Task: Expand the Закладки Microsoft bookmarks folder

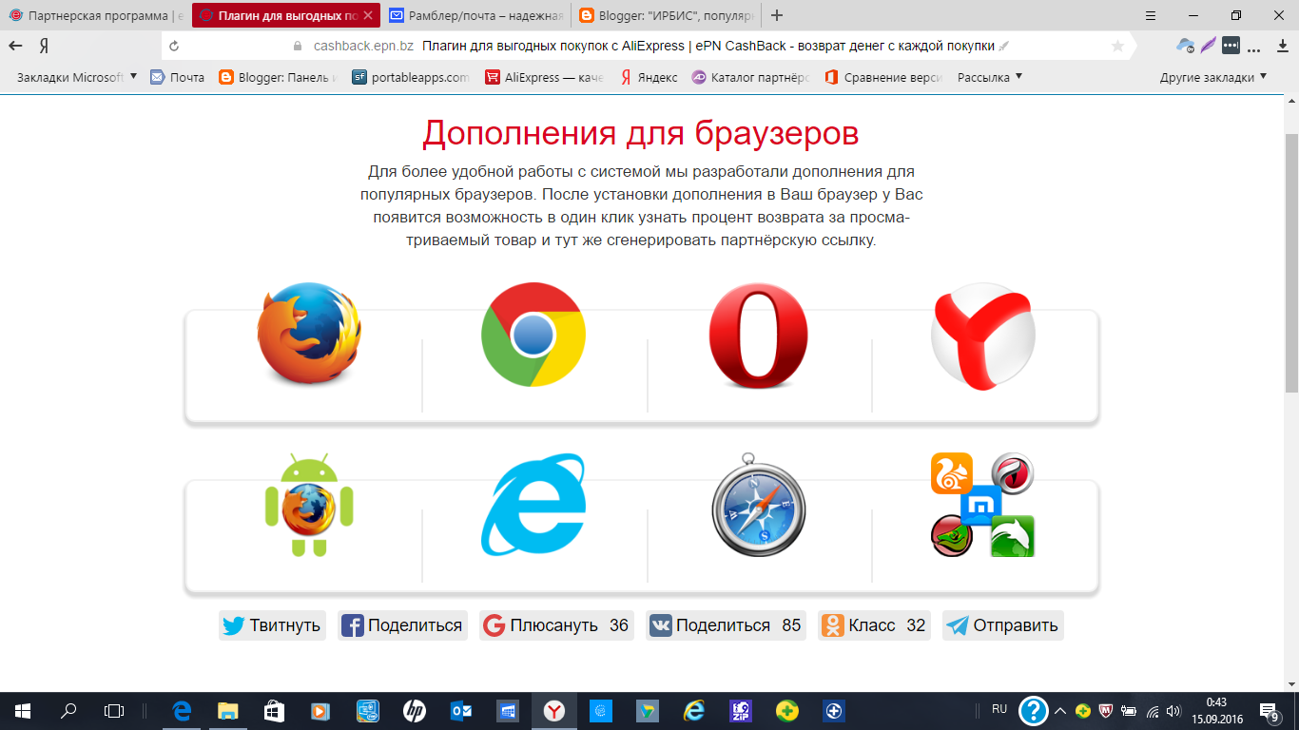Action: click(77, 78)
